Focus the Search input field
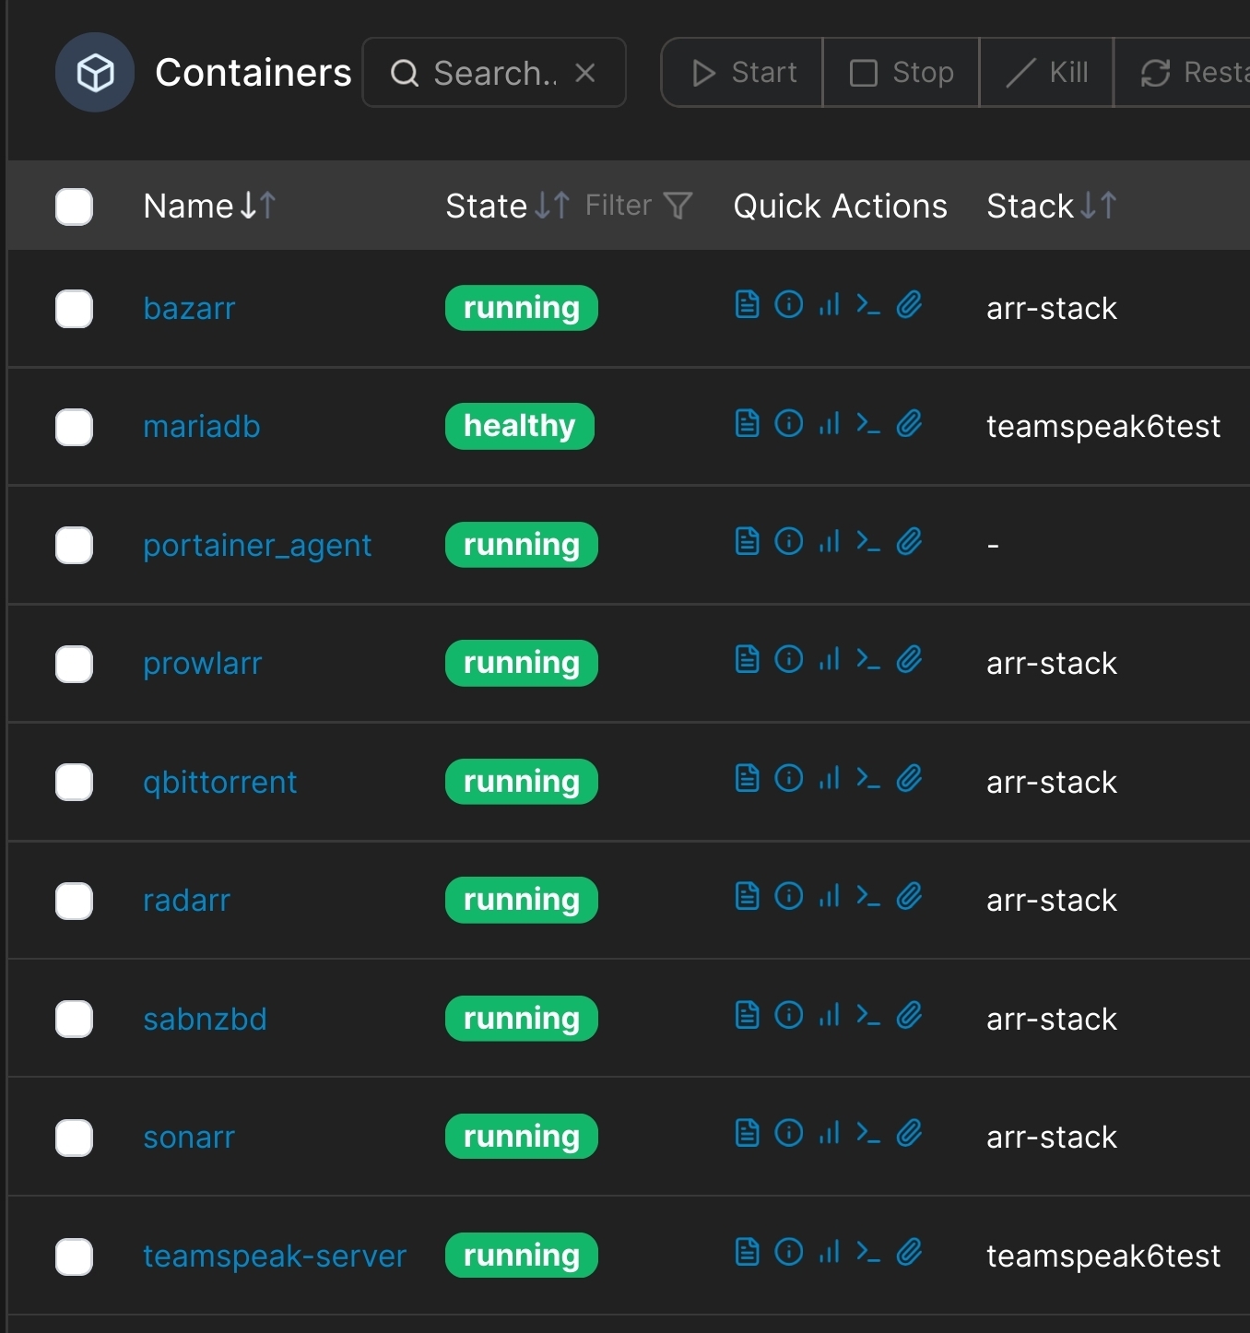The height and width of the screenshot is (1333, 1250). click(x=494, y=72)
